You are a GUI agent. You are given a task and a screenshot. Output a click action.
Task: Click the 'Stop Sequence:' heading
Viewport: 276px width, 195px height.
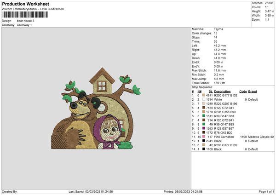click(x=202, y=87)
